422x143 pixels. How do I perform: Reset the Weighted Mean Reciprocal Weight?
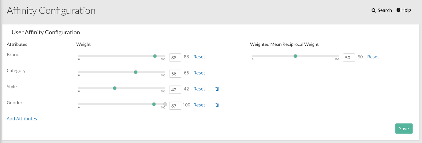pyautogui.click(x=373, y=57)
